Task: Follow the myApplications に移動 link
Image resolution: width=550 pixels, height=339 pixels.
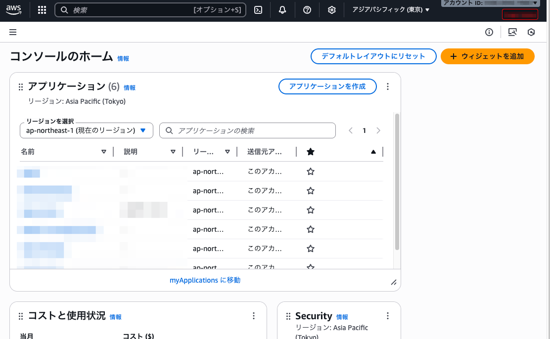Action: point(205,280)
